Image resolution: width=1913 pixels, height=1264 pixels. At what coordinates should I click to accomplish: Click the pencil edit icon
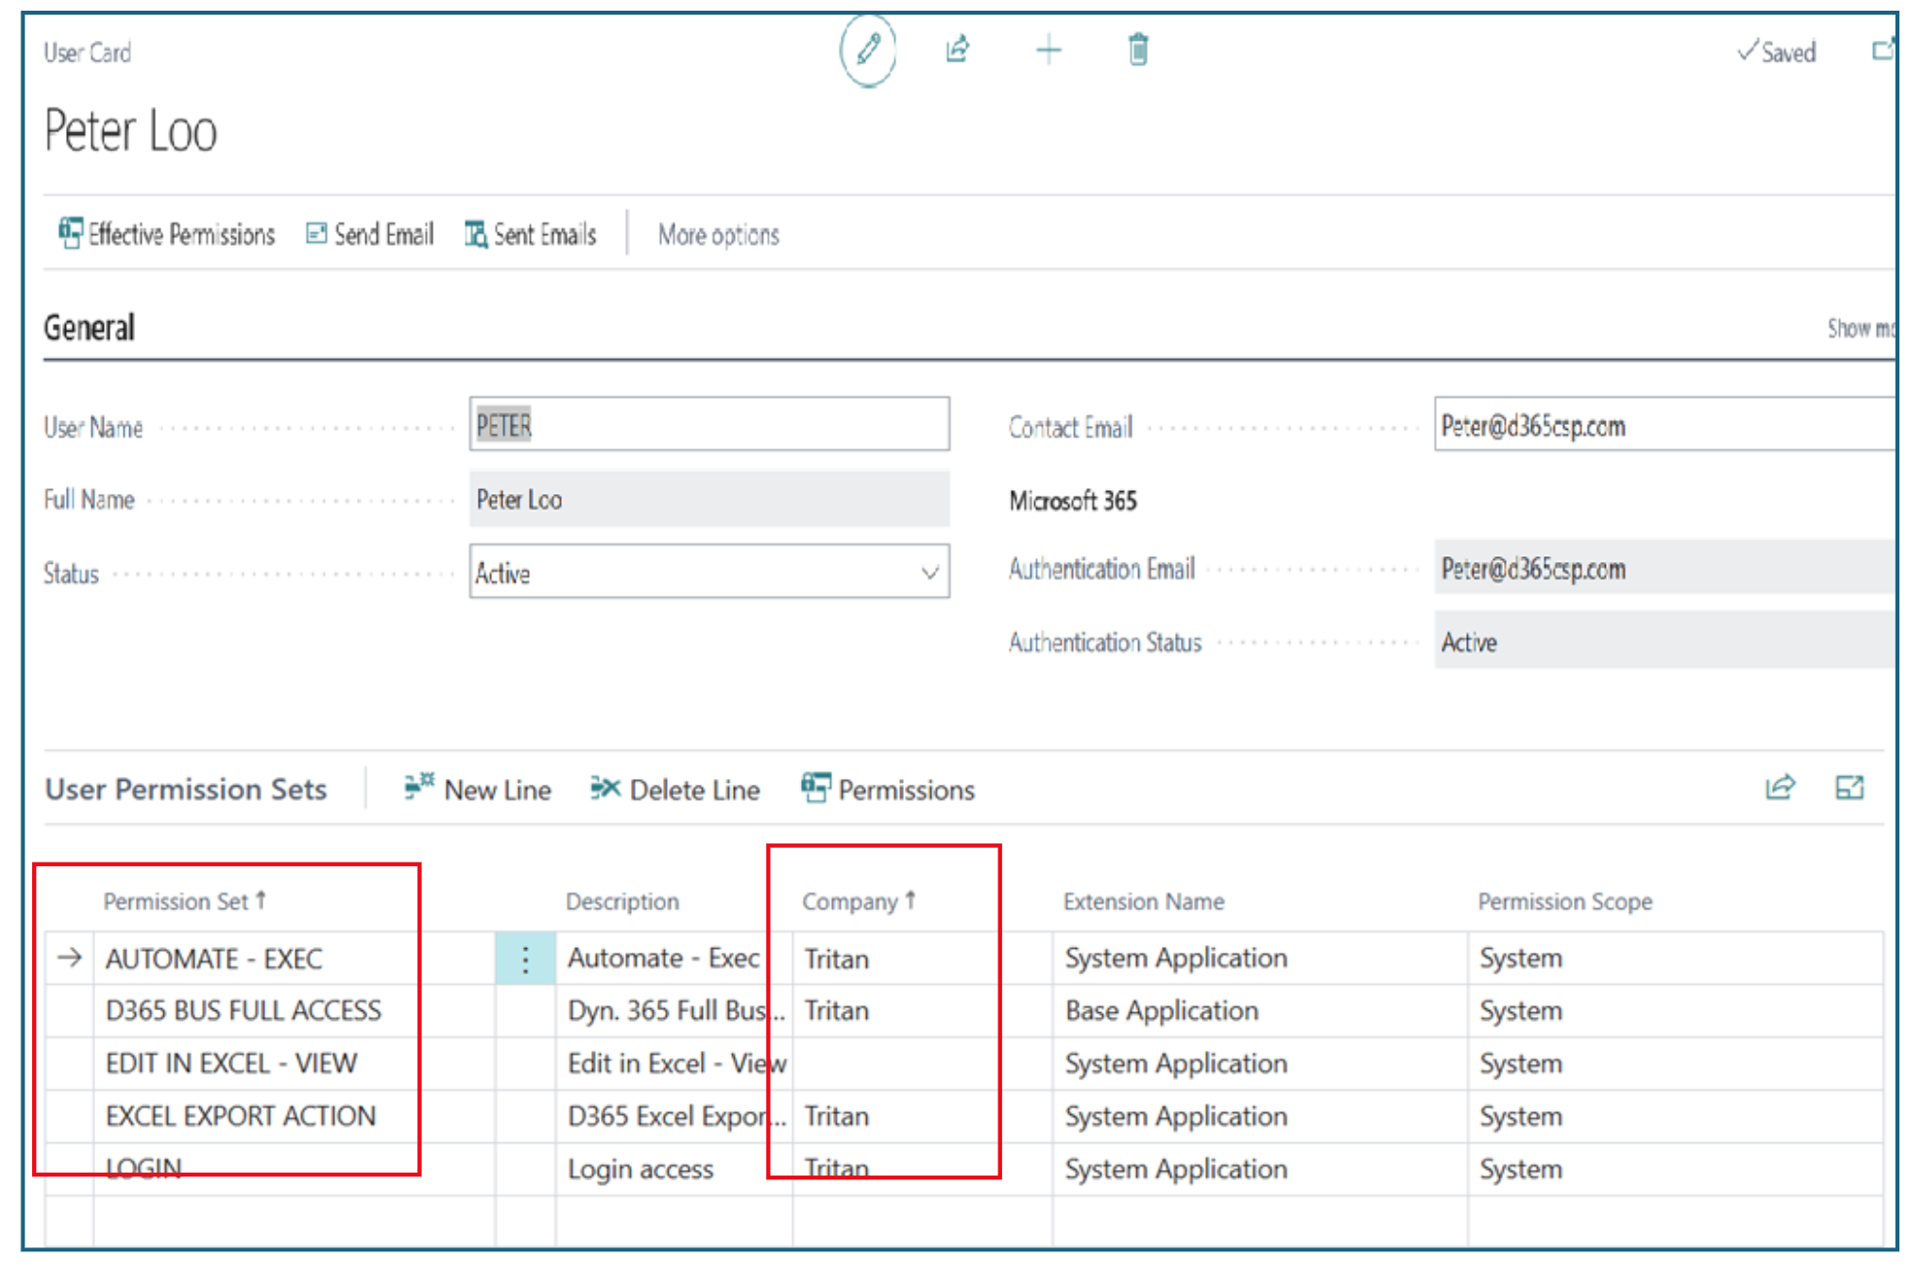(867, 50)
